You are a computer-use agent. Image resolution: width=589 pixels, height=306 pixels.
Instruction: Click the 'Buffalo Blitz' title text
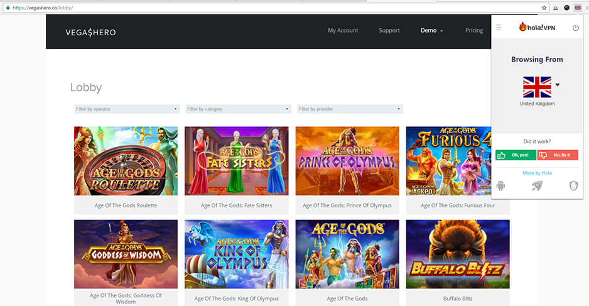[458, 298]
